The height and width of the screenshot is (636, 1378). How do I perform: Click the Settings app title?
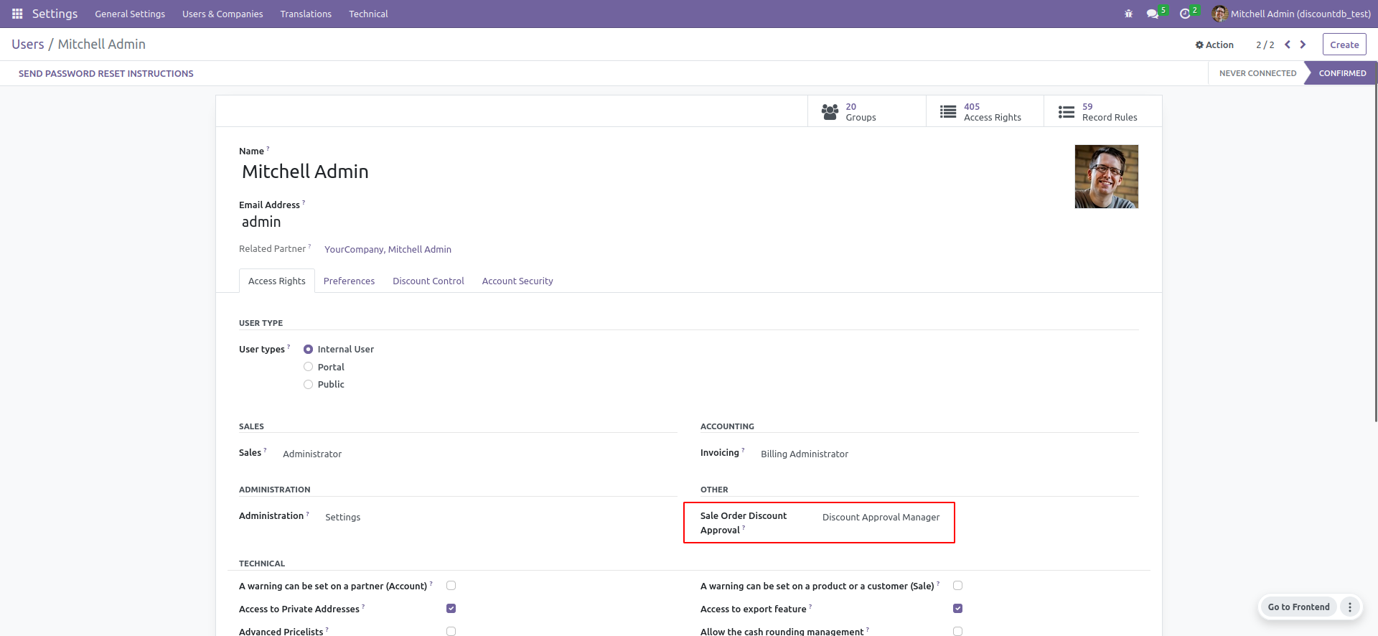(55, 14)
